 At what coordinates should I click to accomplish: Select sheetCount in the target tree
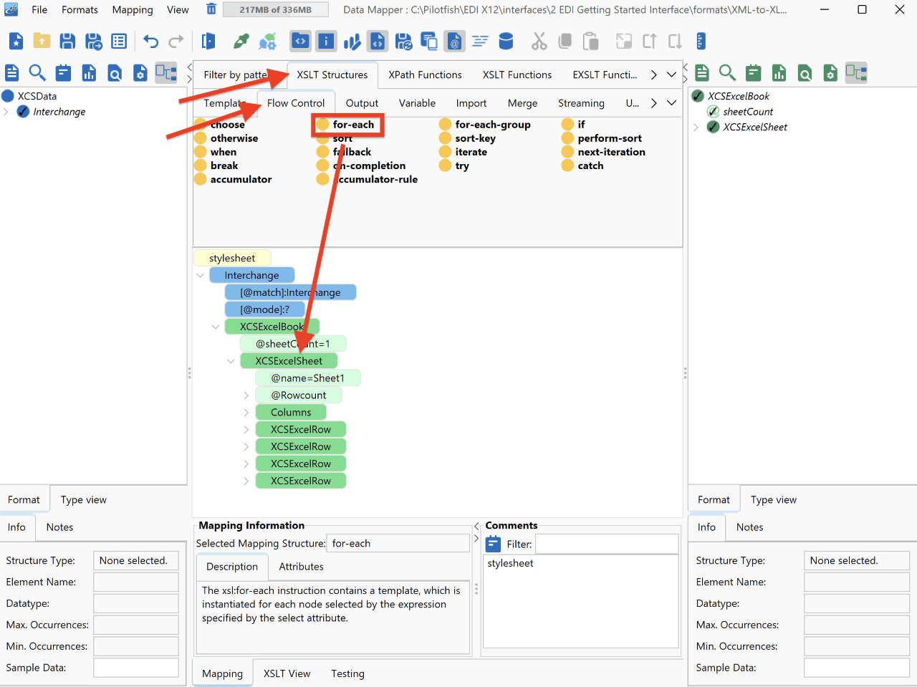pyautogui.click(x=748, y=112)
